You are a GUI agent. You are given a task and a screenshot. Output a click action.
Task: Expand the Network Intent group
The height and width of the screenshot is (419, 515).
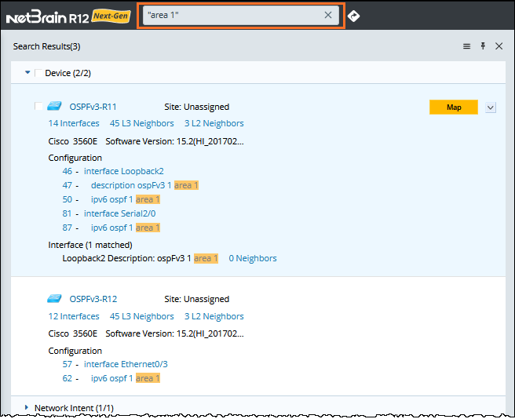point(26,408)
